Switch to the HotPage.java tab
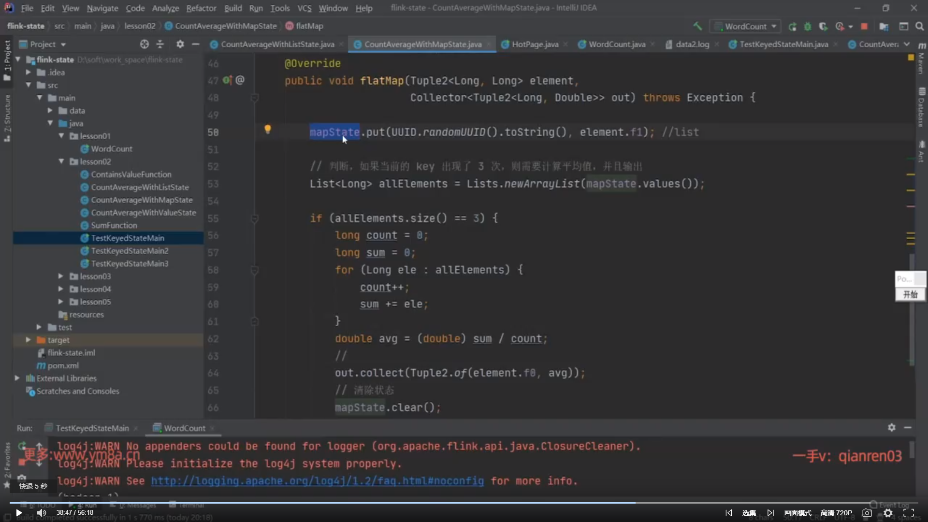Viewport: 928px width, 522px height. [x=535, y=44]
